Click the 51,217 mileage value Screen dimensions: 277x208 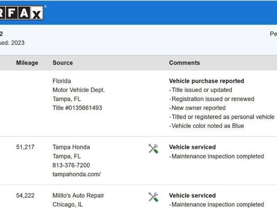coord(25,147)
